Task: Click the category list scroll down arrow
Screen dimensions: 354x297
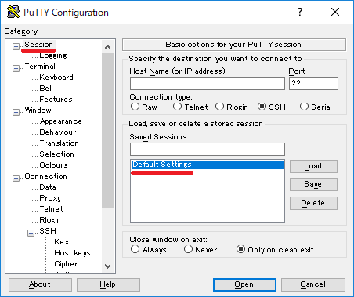Action: point(107,266)
